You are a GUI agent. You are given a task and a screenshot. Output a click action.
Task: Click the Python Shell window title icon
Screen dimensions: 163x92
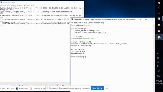[1, 2]
